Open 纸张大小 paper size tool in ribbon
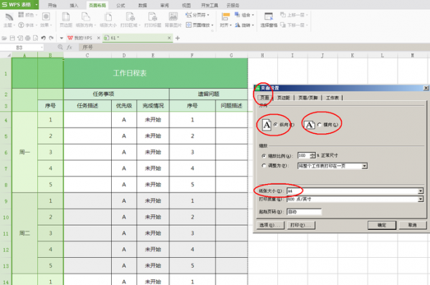The image size is (430, 285). point(108,16)
